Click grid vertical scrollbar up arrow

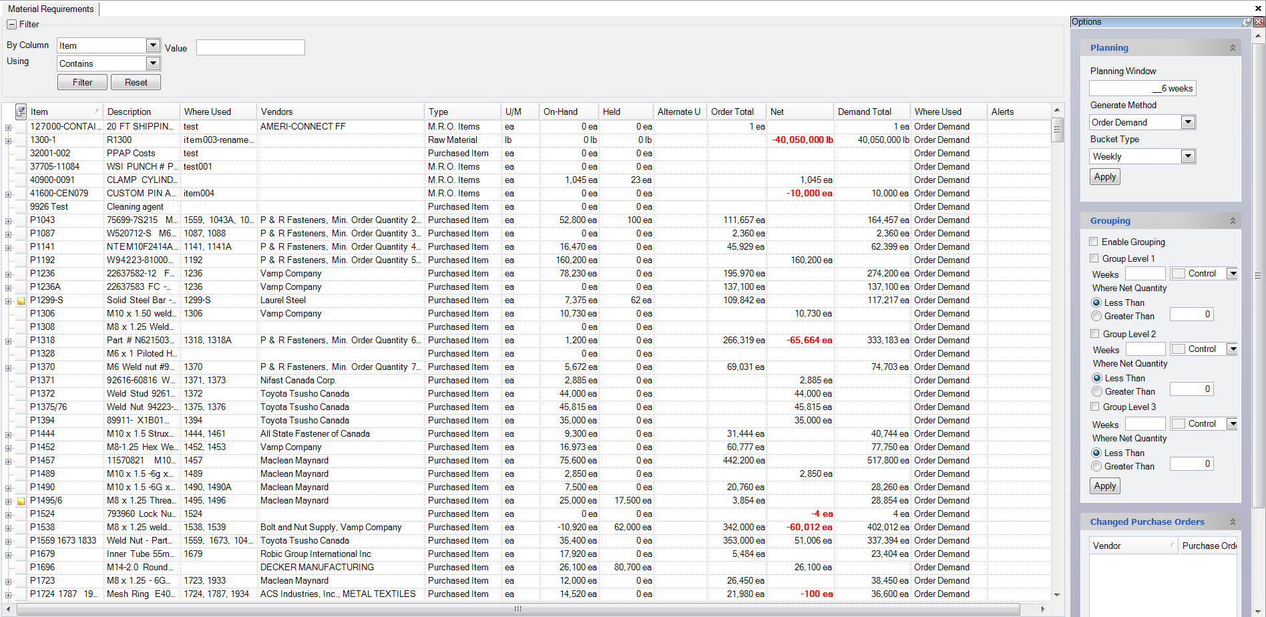(x=1056, y=110)
